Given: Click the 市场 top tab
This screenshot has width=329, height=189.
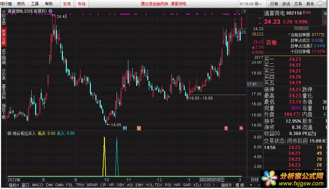Looking at the screenshot, I should pos(82,4).
